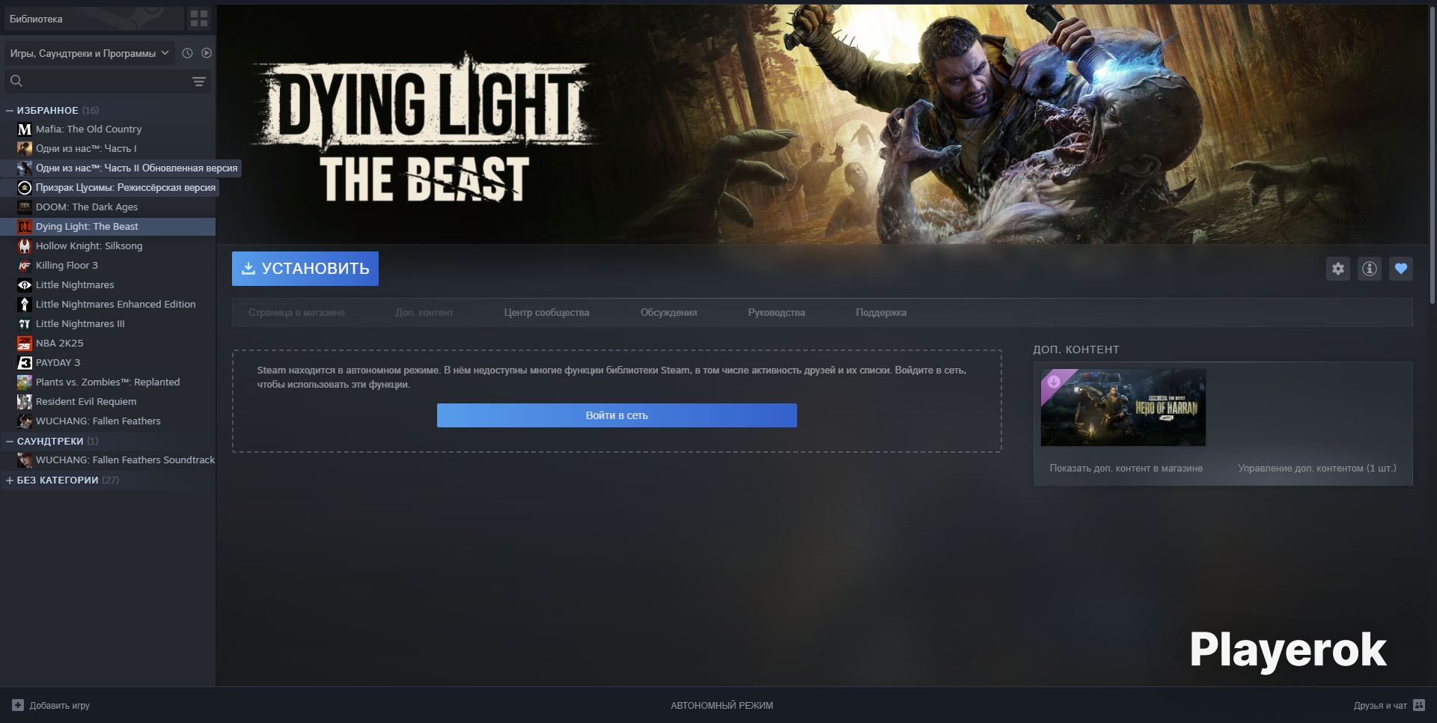Click Plants vs. Zombies Replanted icon
The height and width of the screenshot is (723, 1437).
tap(25, 382)
